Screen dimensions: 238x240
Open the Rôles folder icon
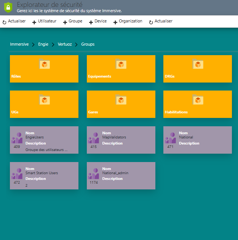point(45,64)
